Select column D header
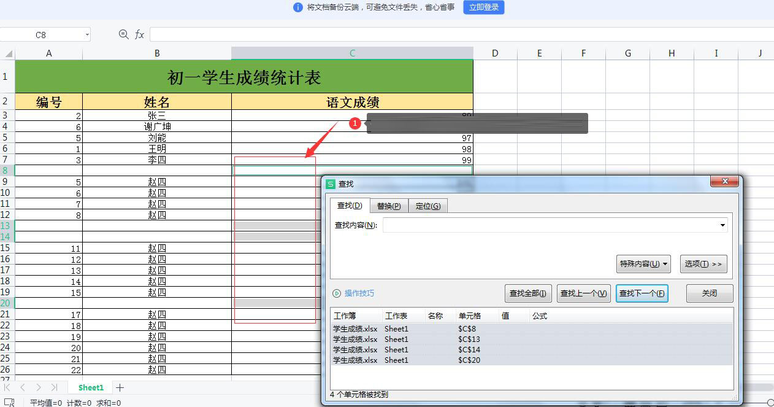The width and height of the screenshot is (774, 407). point(495,53)
